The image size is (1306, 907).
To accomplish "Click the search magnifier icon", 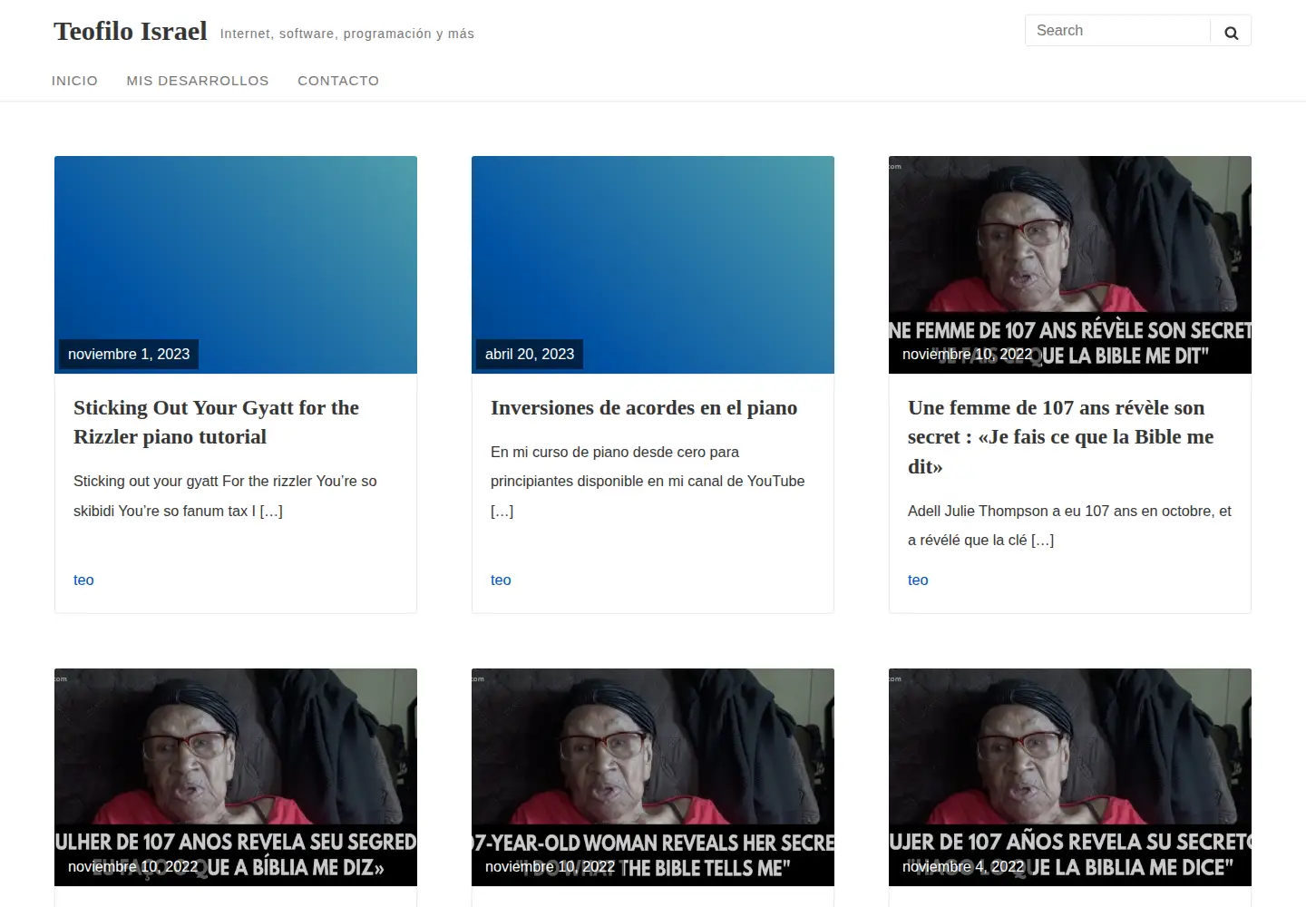I will (x=1231, y=33).
